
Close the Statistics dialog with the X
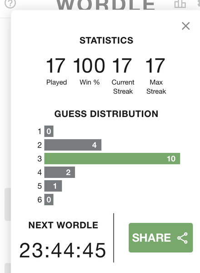(x=185, y=26)
